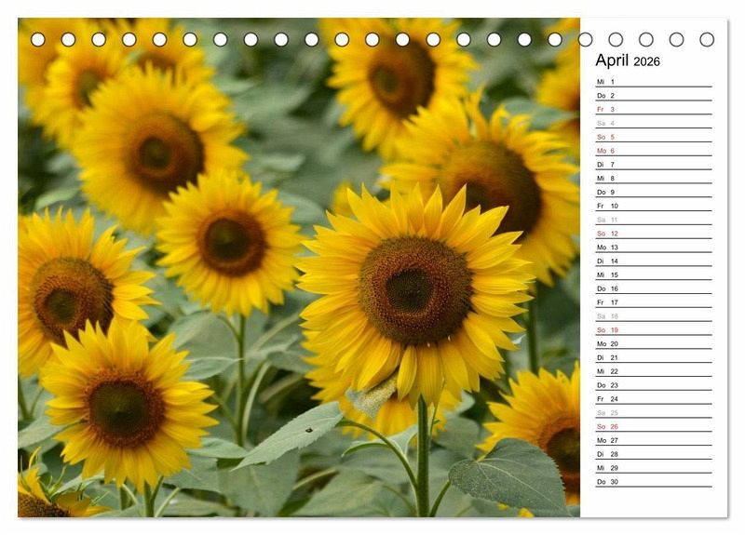Click the Do 23 date line
745x535 pixels.
tap(652, 385)
